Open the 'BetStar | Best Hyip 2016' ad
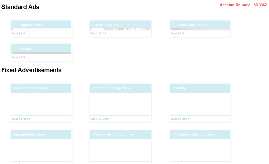 click(111, 88)
